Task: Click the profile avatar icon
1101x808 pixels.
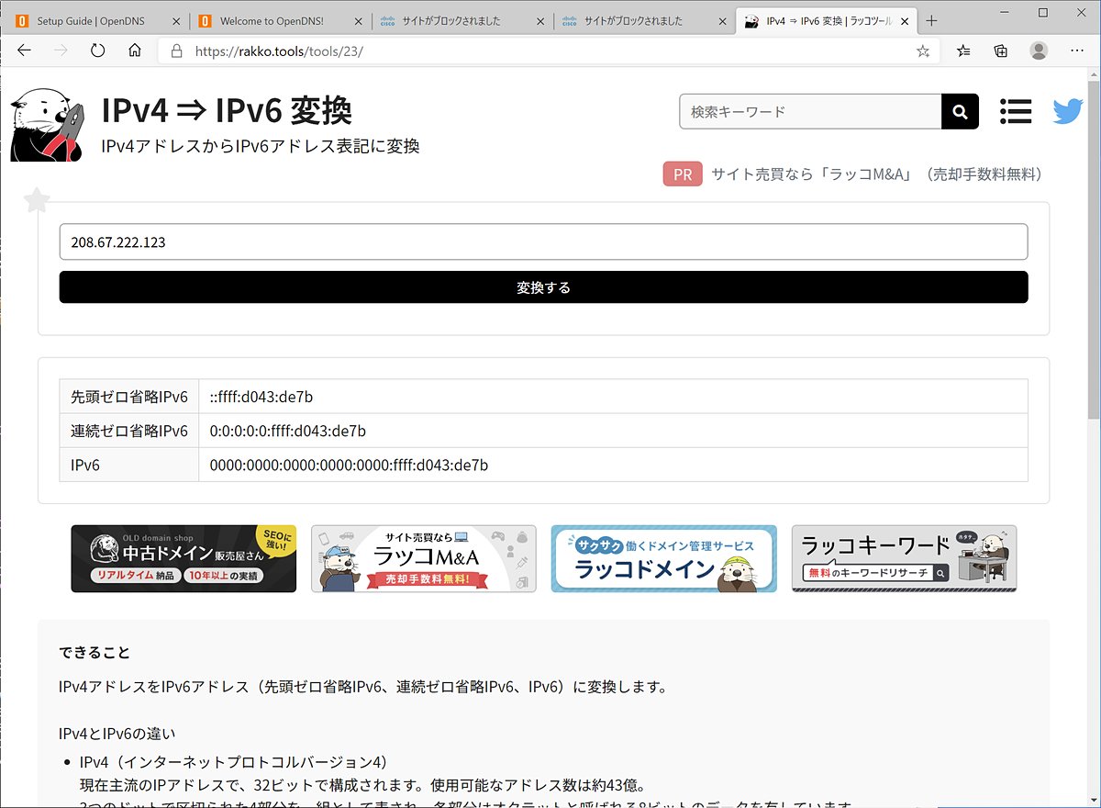Action: [x=1039, y=50]
